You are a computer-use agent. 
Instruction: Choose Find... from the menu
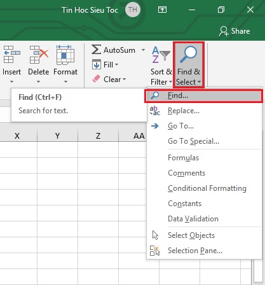204,96
